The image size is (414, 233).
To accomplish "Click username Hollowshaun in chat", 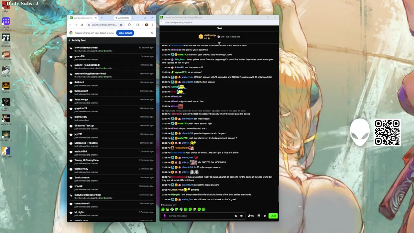I will pos(182,148).
